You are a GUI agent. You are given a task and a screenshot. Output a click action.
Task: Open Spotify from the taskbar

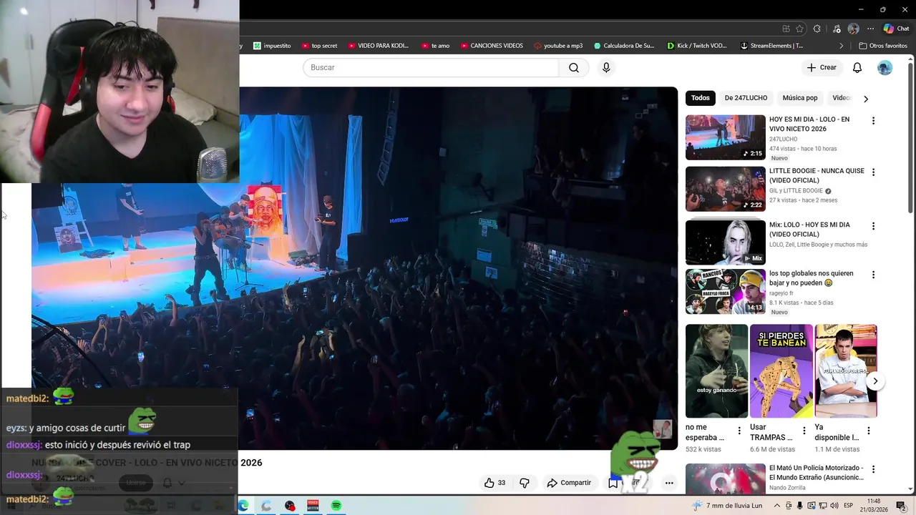click(x=336, y=506)
